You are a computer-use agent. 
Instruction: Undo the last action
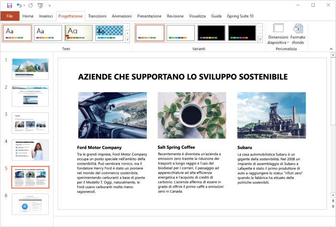coord(19,5)
